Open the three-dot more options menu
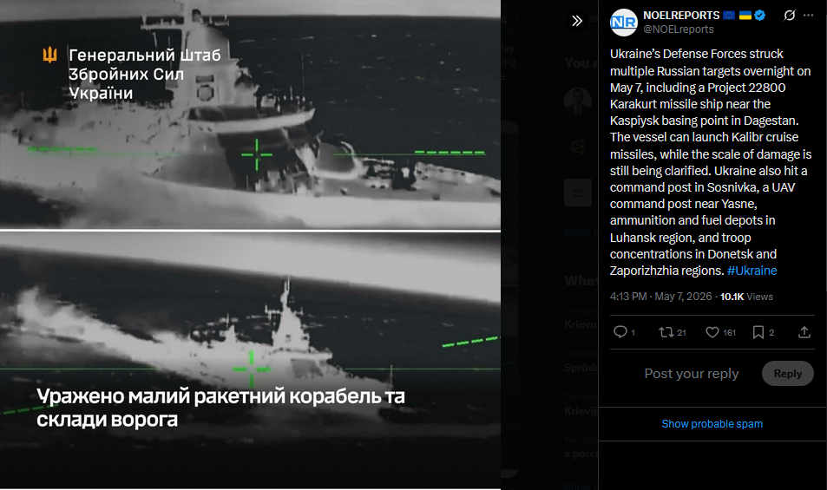Image resolution: width=827 pixels, height=490 pixels. [x=808, y=16]
